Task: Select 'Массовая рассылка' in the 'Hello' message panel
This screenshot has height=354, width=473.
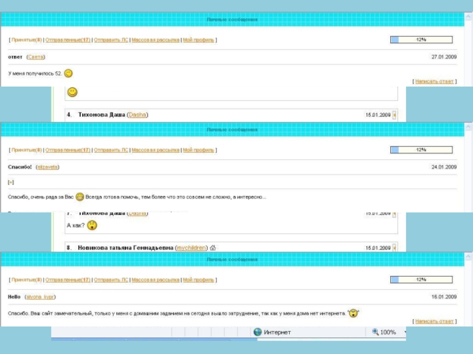Action: pyautogui.click(x=155, y=280)
